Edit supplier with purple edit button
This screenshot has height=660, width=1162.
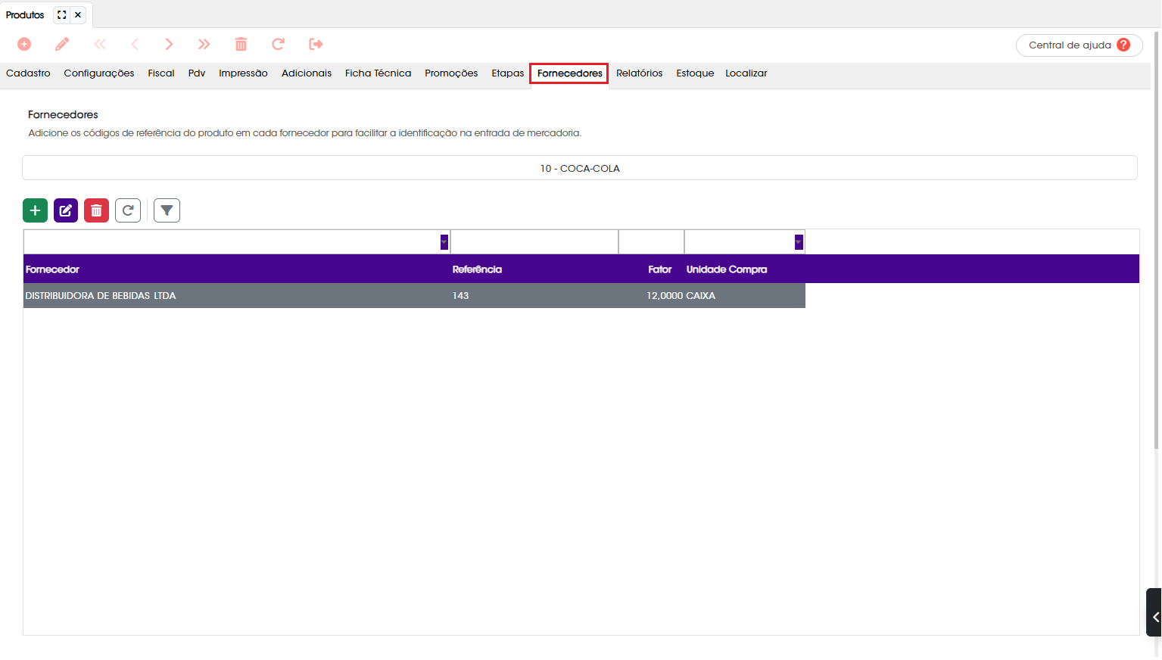[66, 210]
